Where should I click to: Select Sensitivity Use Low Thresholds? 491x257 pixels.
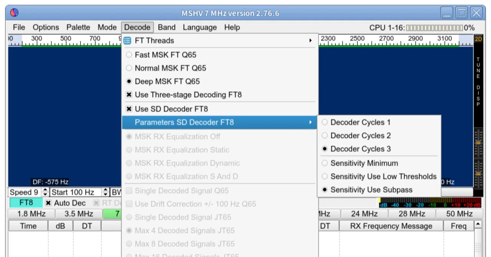point(379,176)
